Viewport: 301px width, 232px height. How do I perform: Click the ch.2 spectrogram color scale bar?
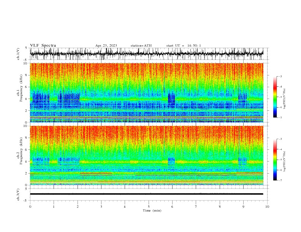275,160
